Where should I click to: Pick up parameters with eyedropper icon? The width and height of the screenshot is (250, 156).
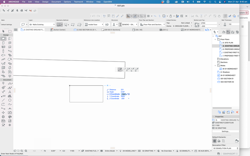click(118, 16)
